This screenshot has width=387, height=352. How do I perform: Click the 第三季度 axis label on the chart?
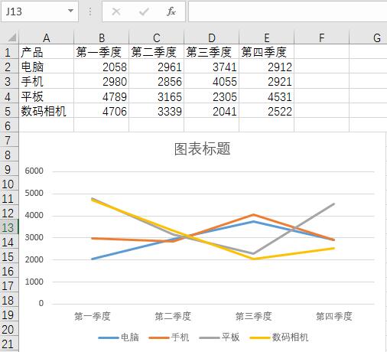coord(253,316)
